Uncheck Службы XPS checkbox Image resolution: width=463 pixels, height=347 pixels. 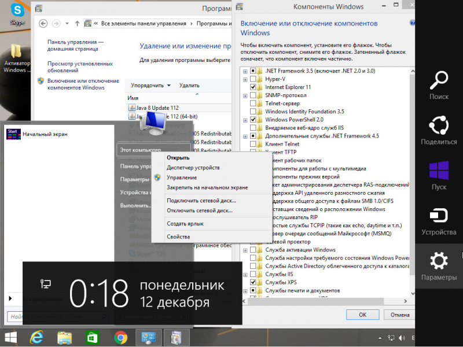tap(253, 282)
